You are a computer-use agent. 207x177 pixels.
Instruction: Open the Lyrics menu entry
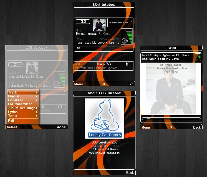click(23, 112)
